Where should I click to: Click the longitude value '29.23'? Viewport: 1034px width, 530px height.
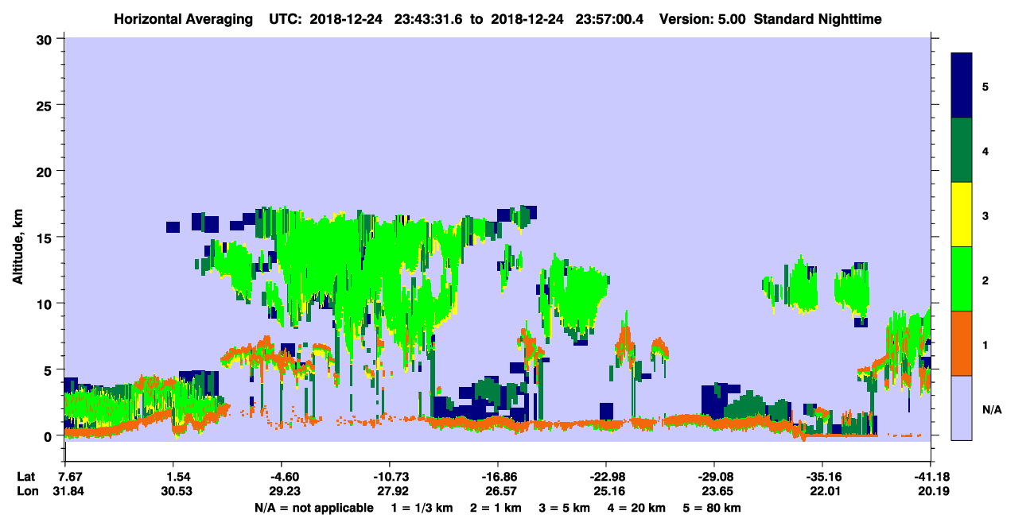pos(283,491)
